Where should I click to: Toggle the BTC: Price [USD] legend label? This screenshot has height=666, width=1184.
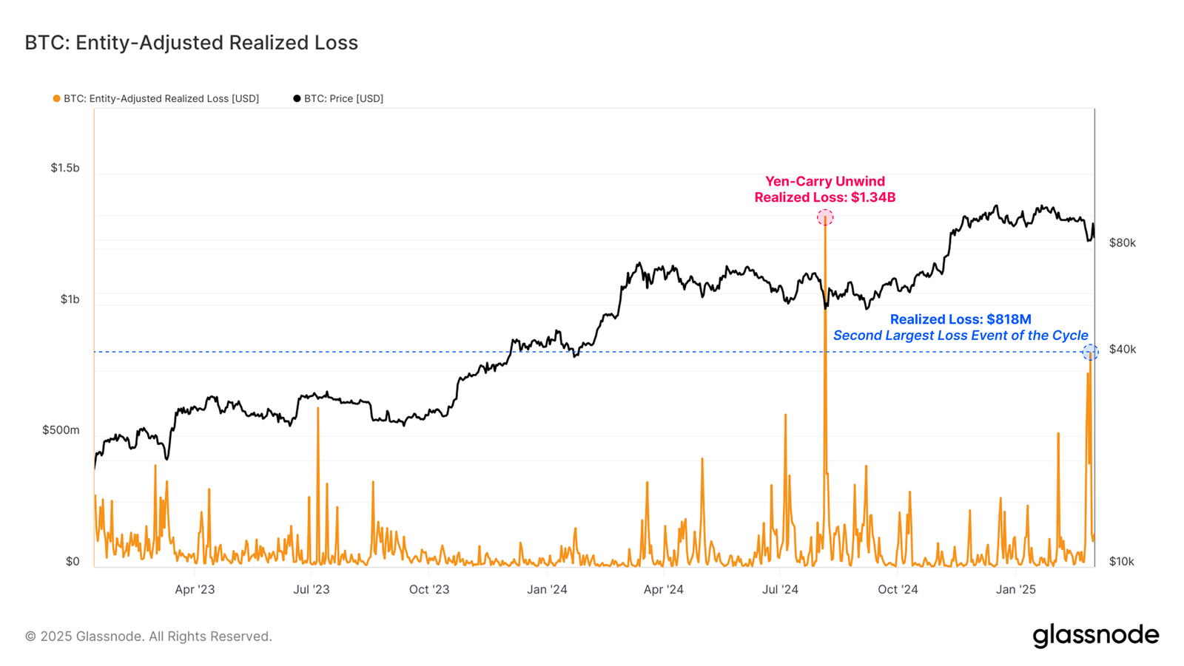pos(343,98)
